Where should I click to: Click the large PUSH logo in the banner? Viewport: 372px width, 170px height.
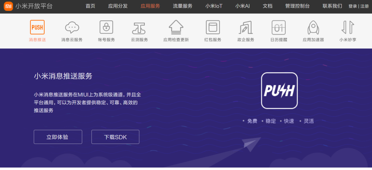(279, 90)
